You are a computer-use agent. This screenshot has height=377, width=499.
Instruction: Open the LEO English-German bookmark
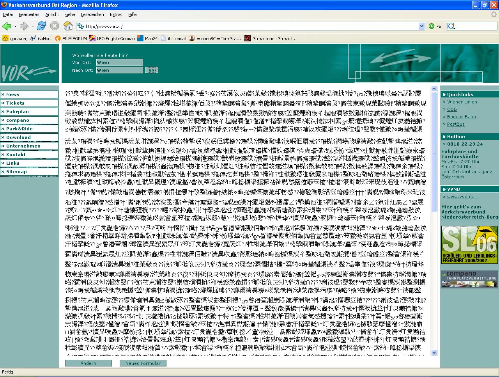tap(112, 39)
